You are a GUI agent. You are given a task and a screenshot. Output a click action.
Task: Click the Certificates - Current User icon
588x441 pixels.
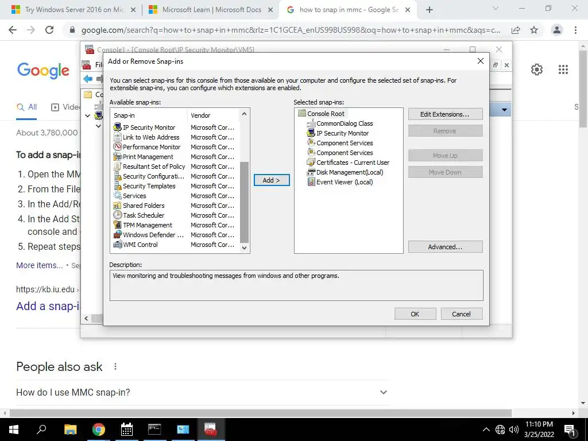[x=311, y=163]
